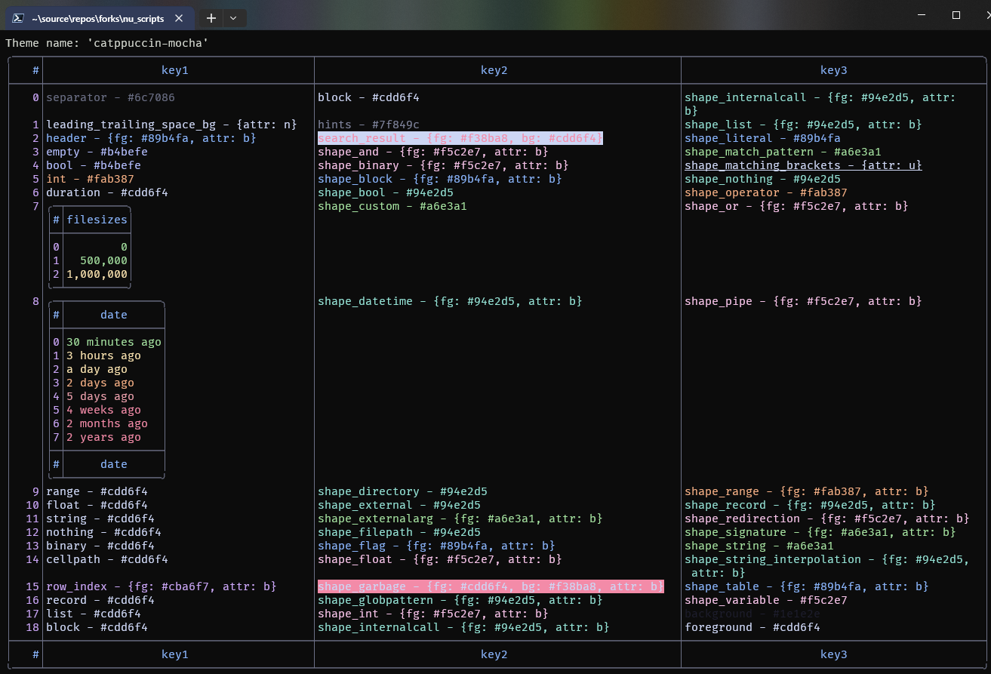Screen dimensions: 991x674
Task: Close the nu_scripts tab
Action: coord(180,18)
